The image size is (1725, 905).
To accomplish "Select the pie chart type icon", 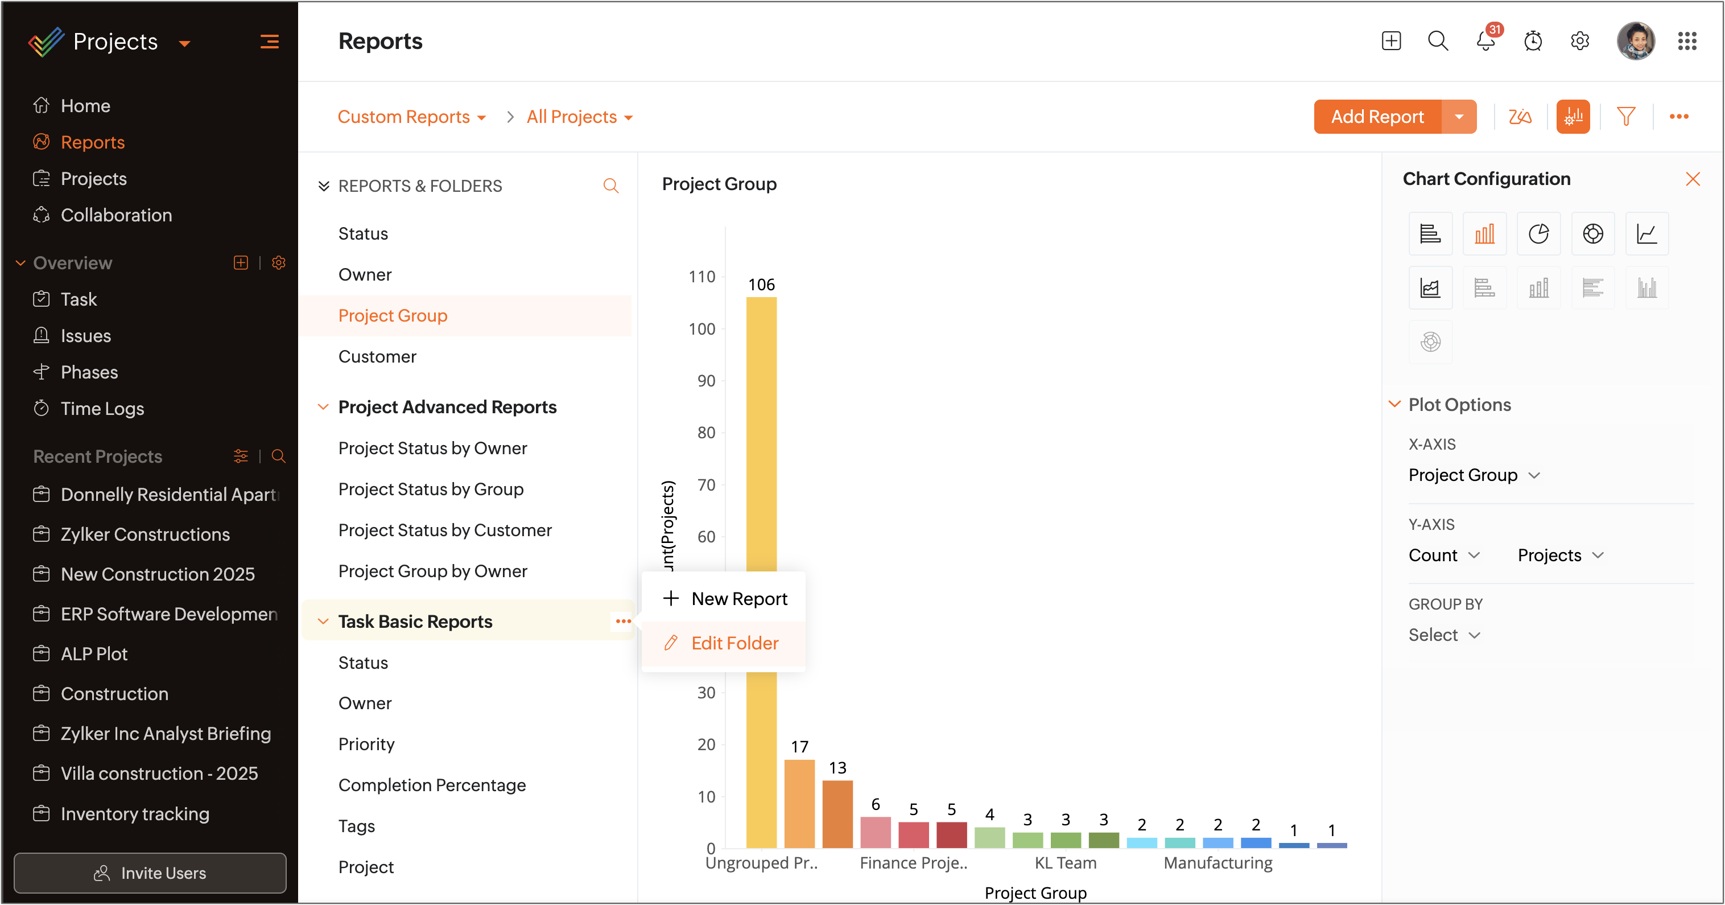I will coord(1538,234).
